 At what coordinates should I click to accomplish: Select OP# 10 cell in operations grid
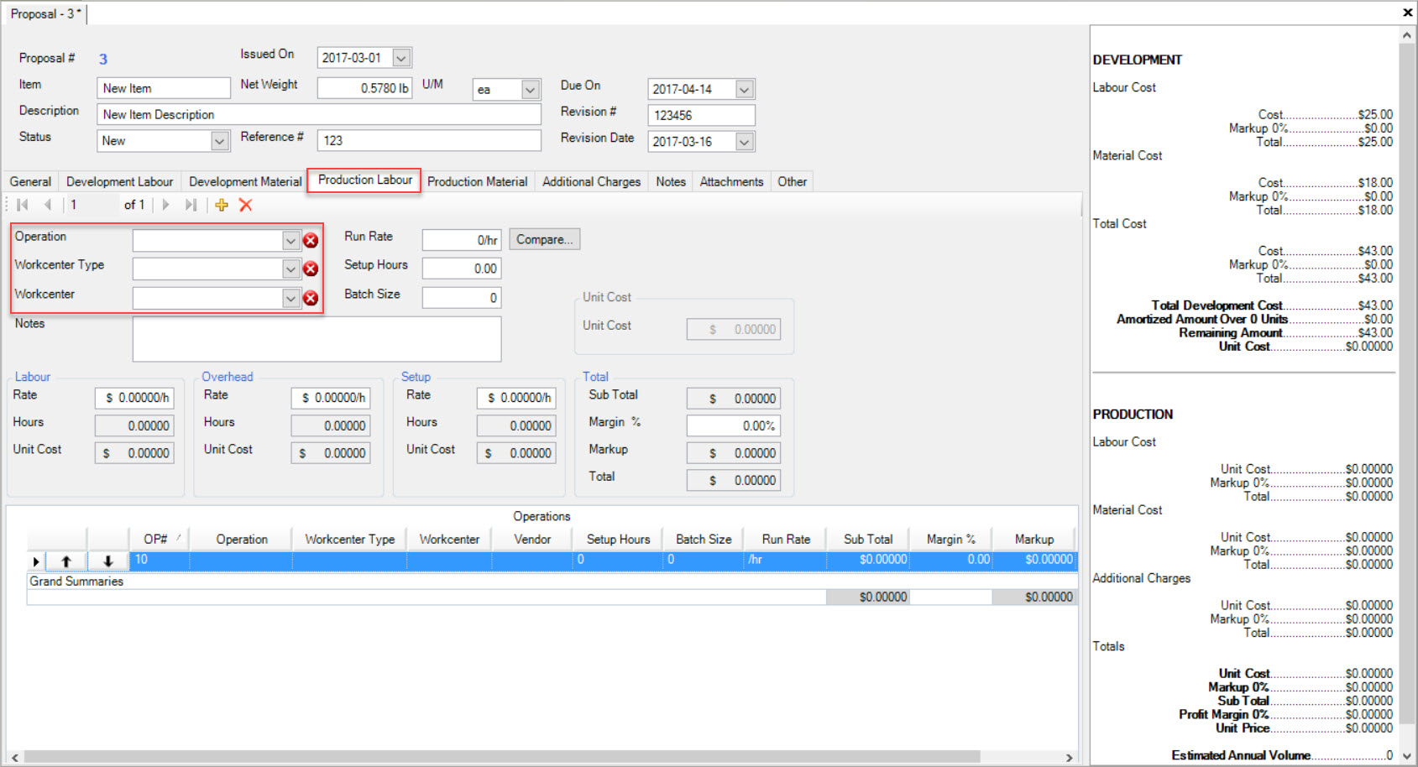pos(160,560)
